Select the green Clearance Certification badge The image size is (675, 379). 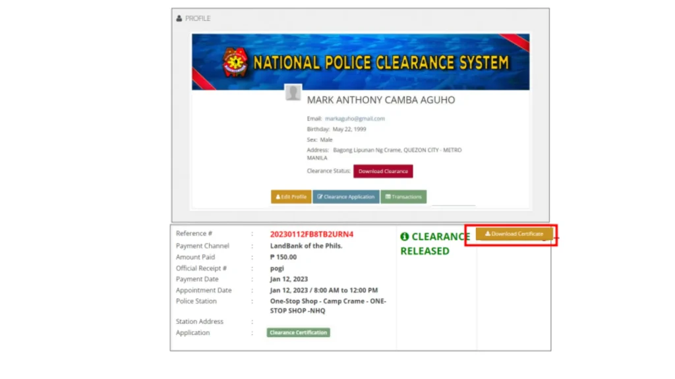298,332
